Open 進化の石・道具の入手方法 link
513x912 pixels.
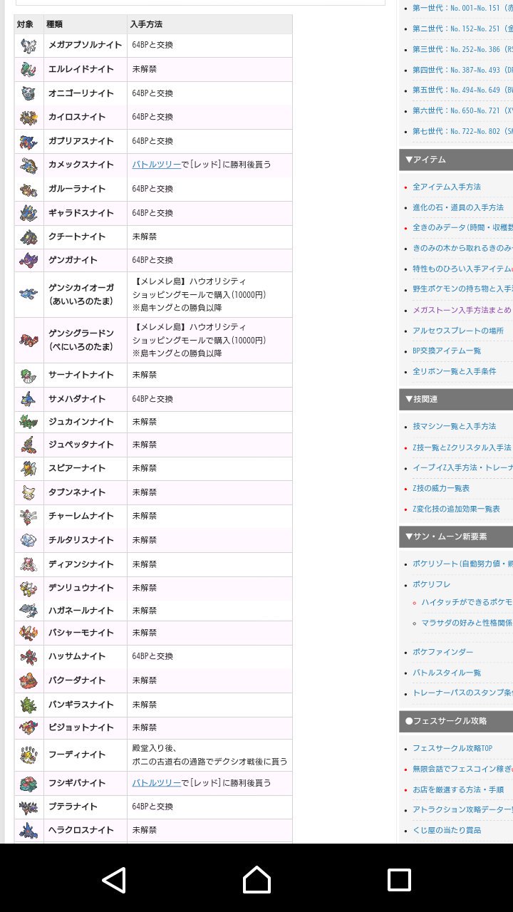[x=458, y=207]
